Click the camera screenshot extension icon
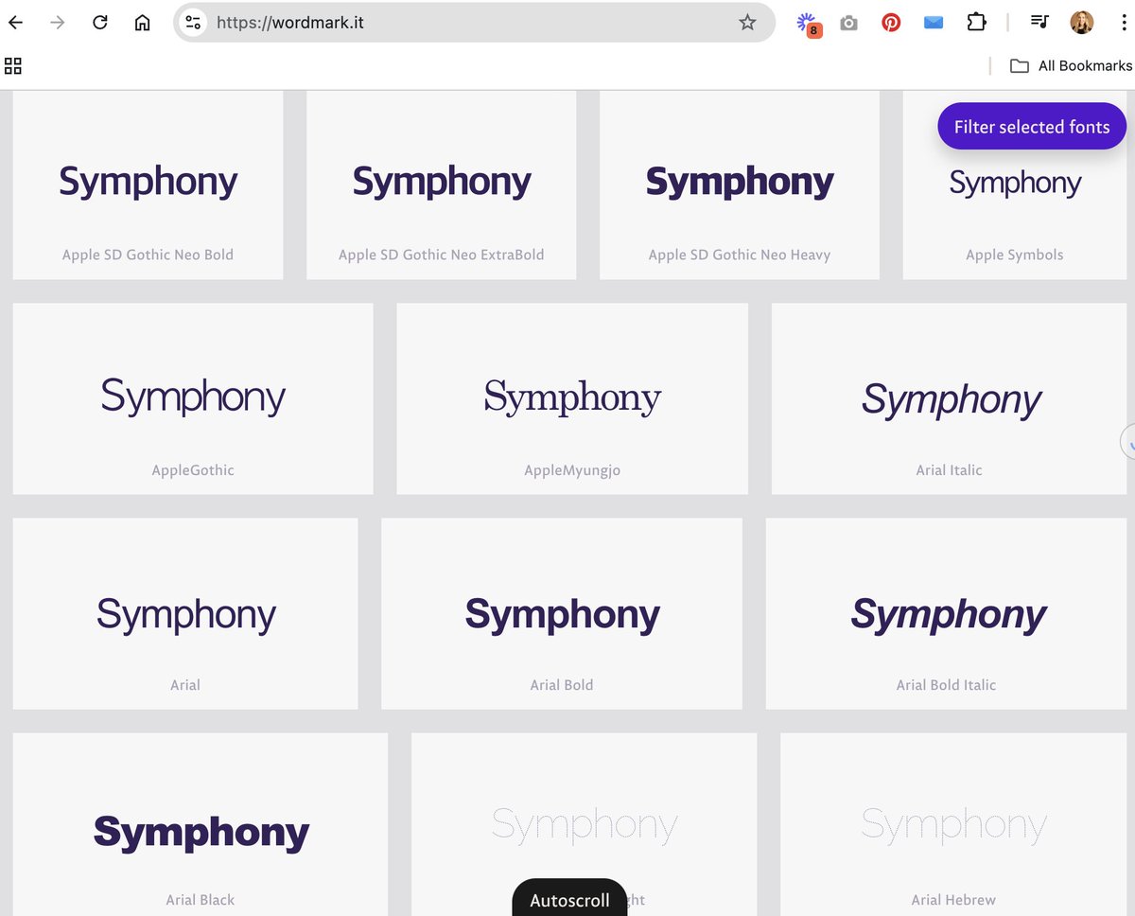Screen dimensions: 1135x916 pyautogui.click(x=848, y=23)
